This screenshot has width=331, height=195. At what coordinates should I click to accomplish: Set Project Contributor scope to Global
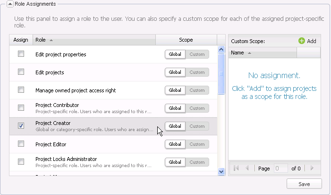point(175,108)
